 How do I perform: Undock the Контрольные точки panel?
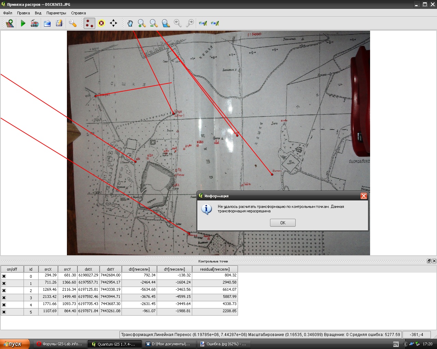click(x=429, y=261)
